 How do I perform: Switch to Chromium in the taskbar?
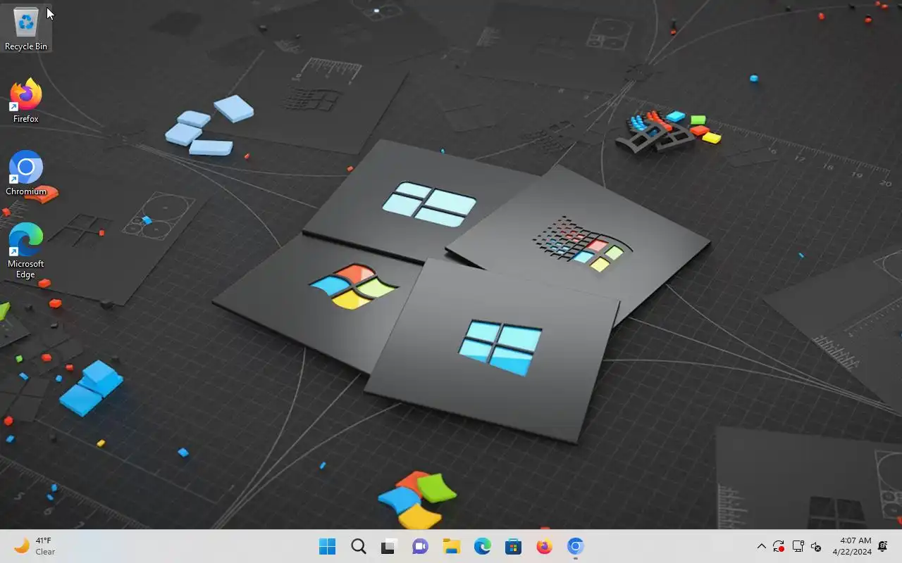coord(576,546)
